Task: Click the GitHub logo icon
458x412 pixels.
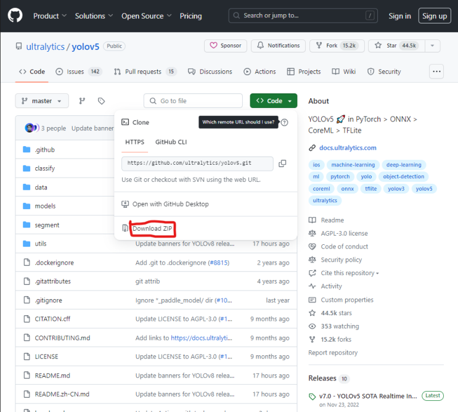Action: 15,15
